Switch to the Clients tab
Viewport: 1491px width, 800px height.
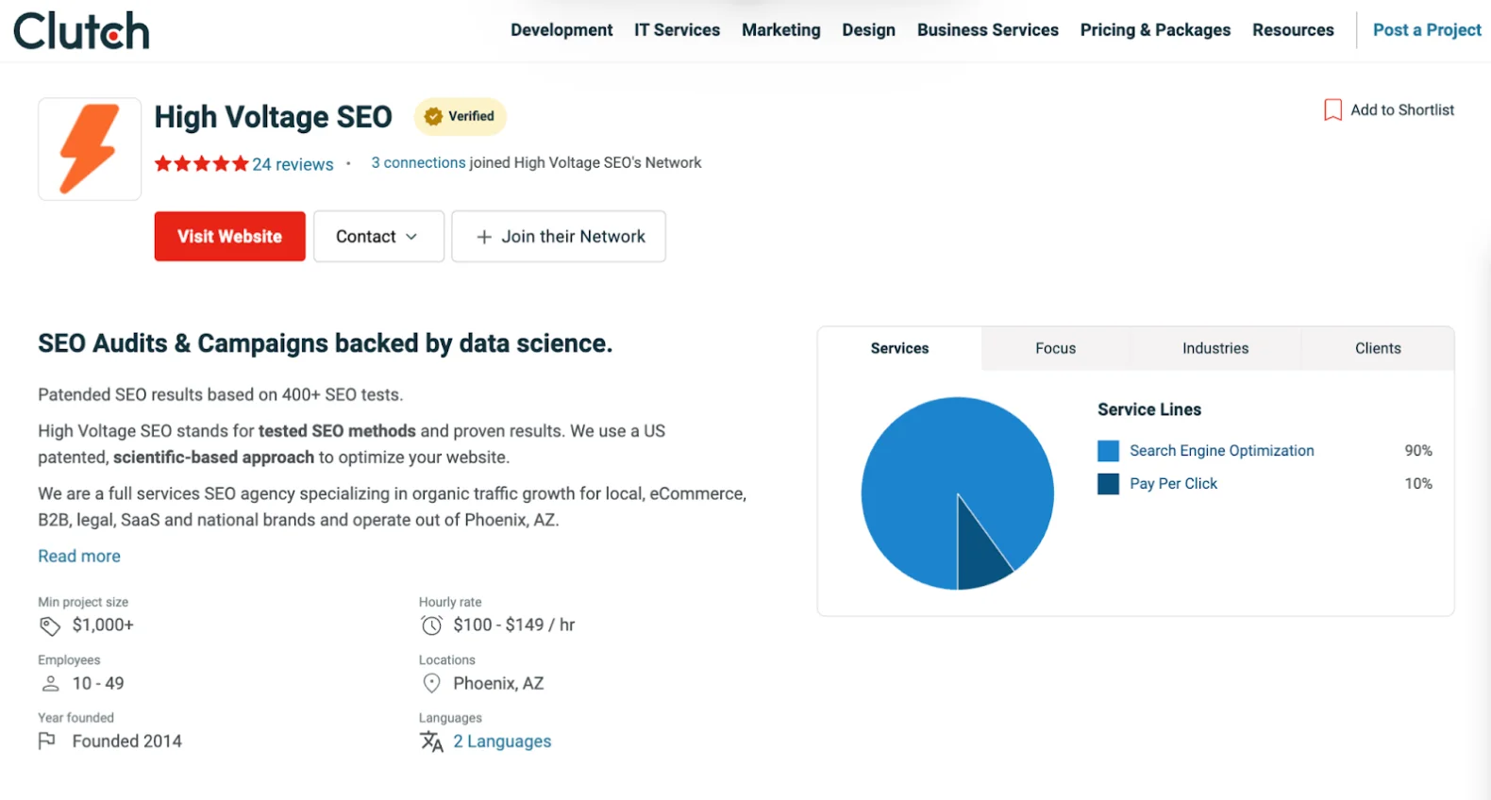pos(1378,349)
